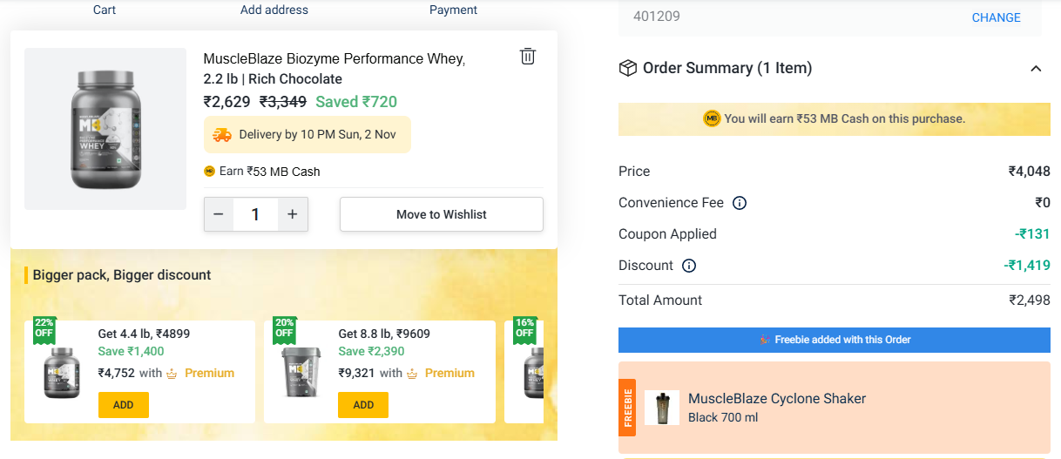Click the Discount info icon
This screenshot has height=459, width=1061.
tap(689, 266)
